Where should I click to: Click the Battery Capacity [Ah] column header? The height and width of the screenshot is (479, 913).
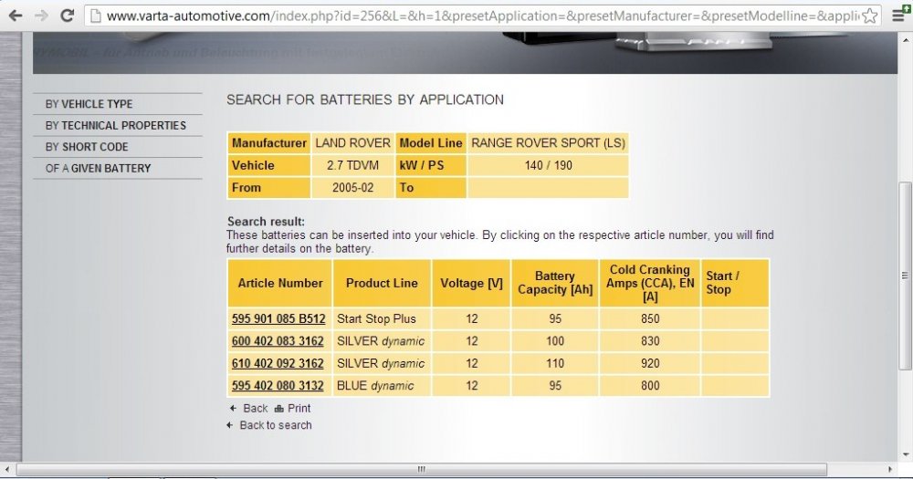pyautogui.click(x=555, y=283)
